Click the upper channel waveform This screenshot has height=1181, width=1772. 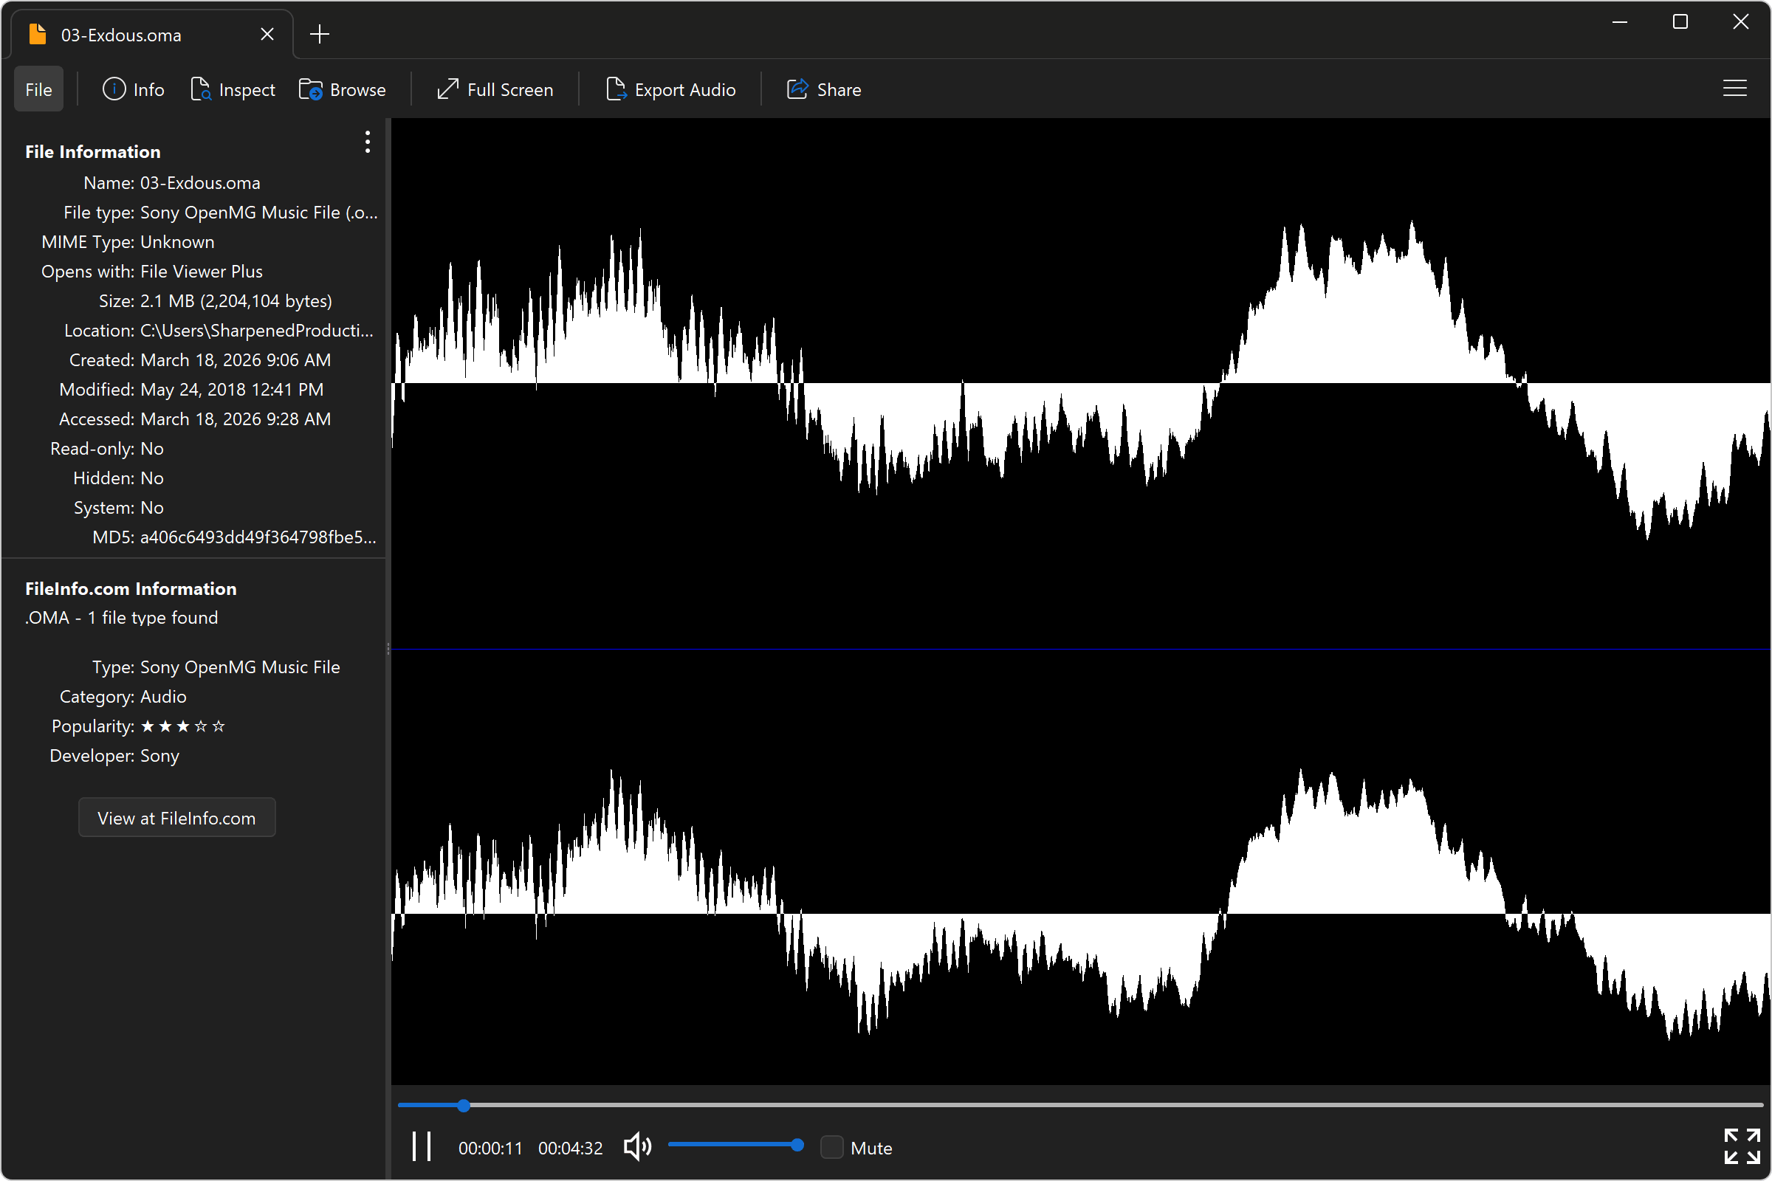pos(1080,382)
